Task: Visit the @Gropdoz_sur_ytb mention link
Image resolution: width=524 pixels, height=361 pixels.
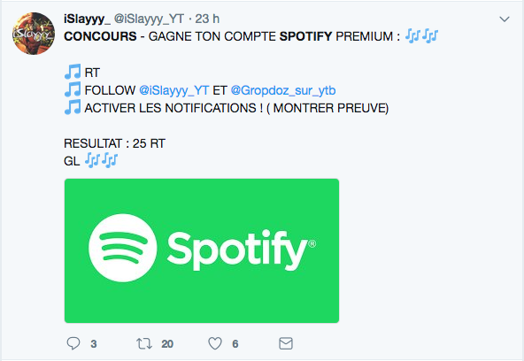Action: 283,90
